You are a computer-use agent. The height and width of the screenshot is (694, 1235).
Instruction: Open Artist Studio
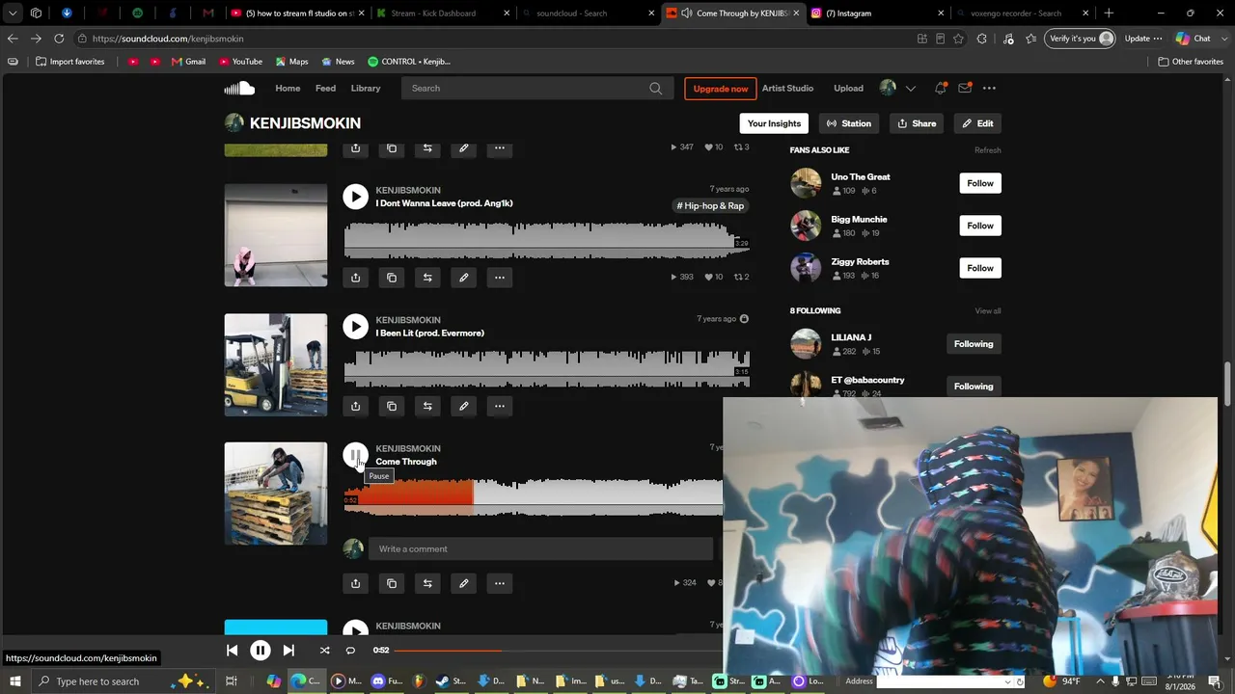pyautogui.click(x=787, y=89)
